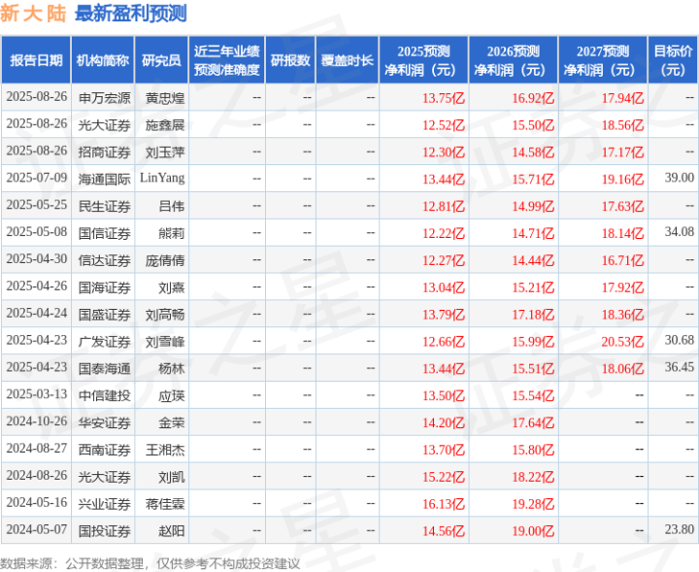Click the 20.53亿 profit value
Screen dimensions: 699x572
click(x=622, y=342)
